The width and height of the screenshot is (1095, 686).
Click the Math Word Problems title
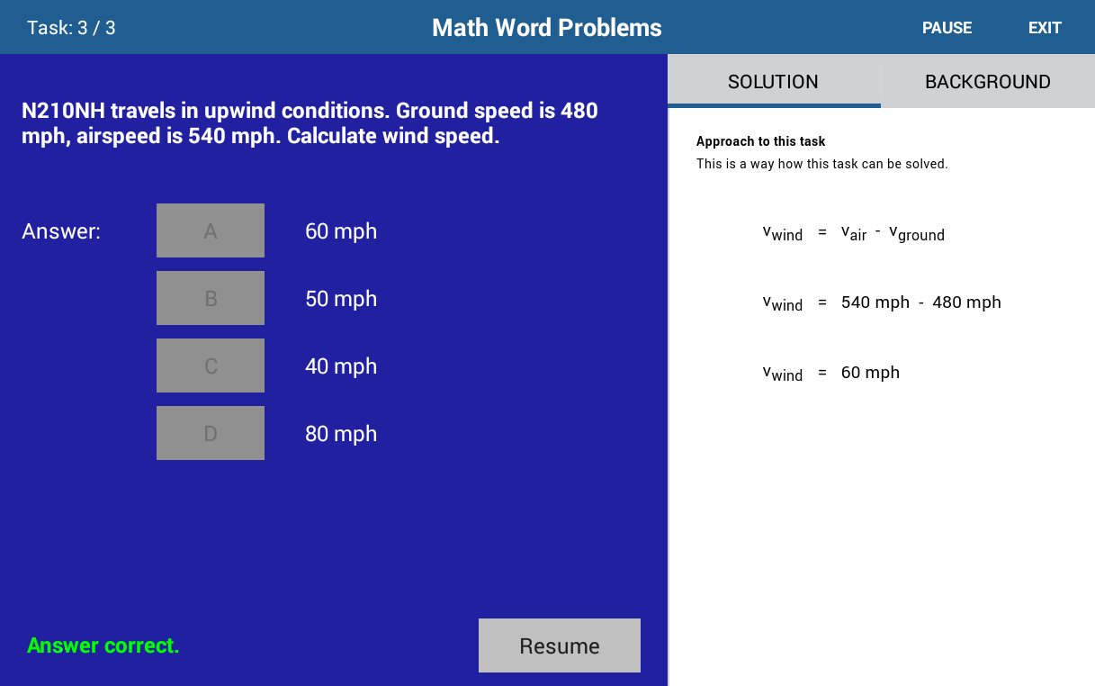(x=547, y=28)
